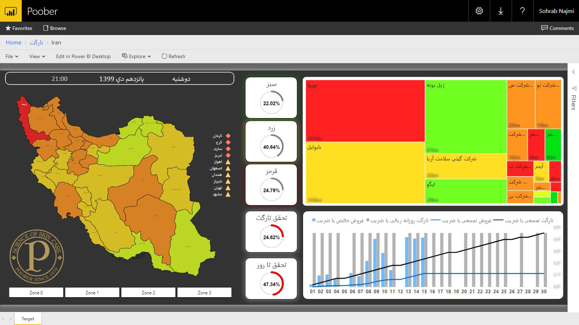Expand the Explore dropdown

(137, 56)
